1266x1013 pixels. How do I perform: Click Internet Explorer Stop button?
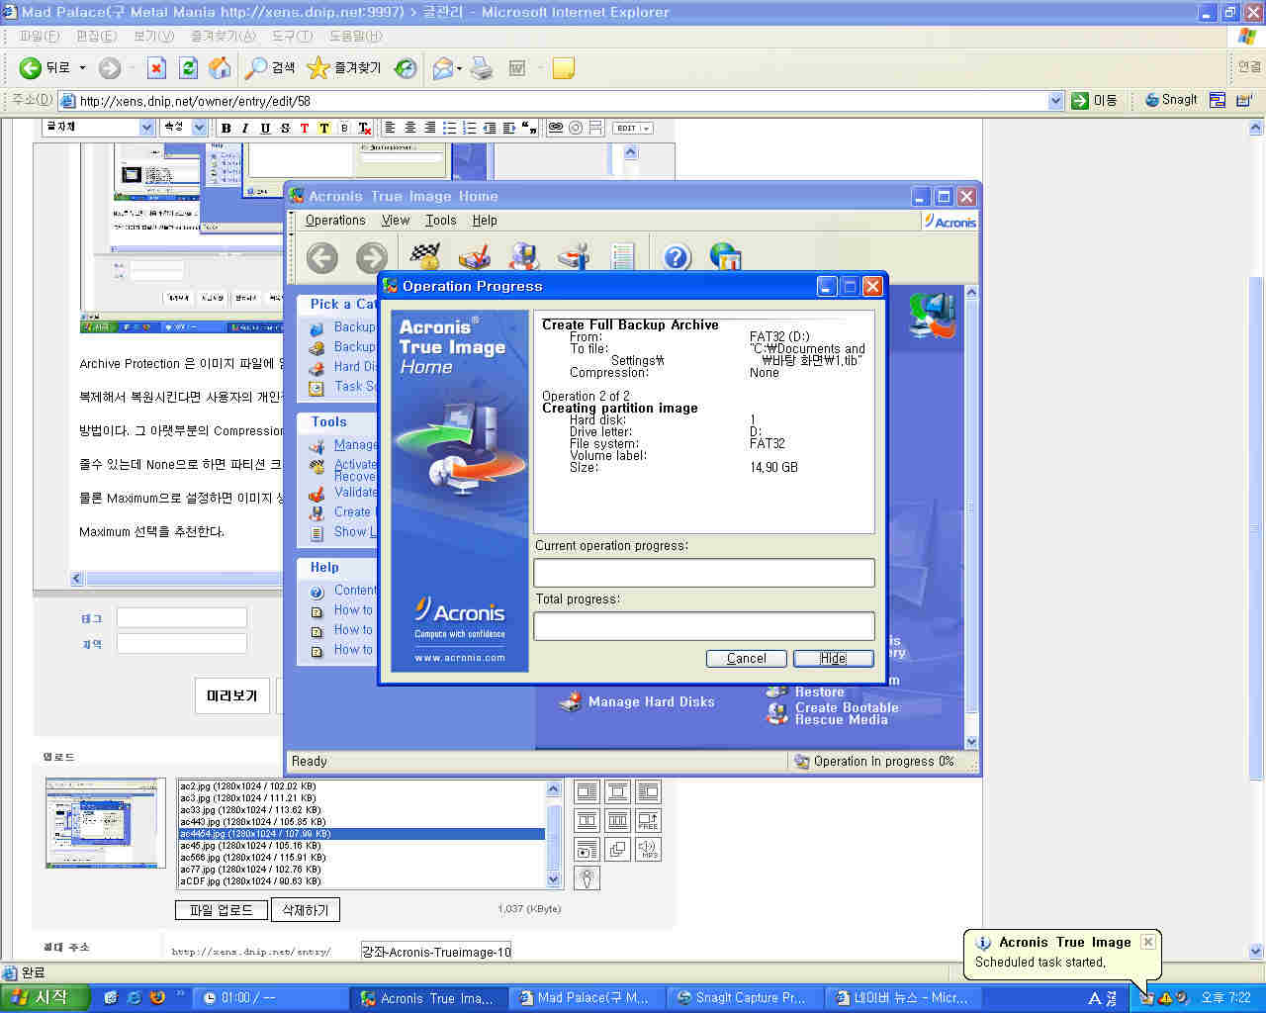(156, 68)
